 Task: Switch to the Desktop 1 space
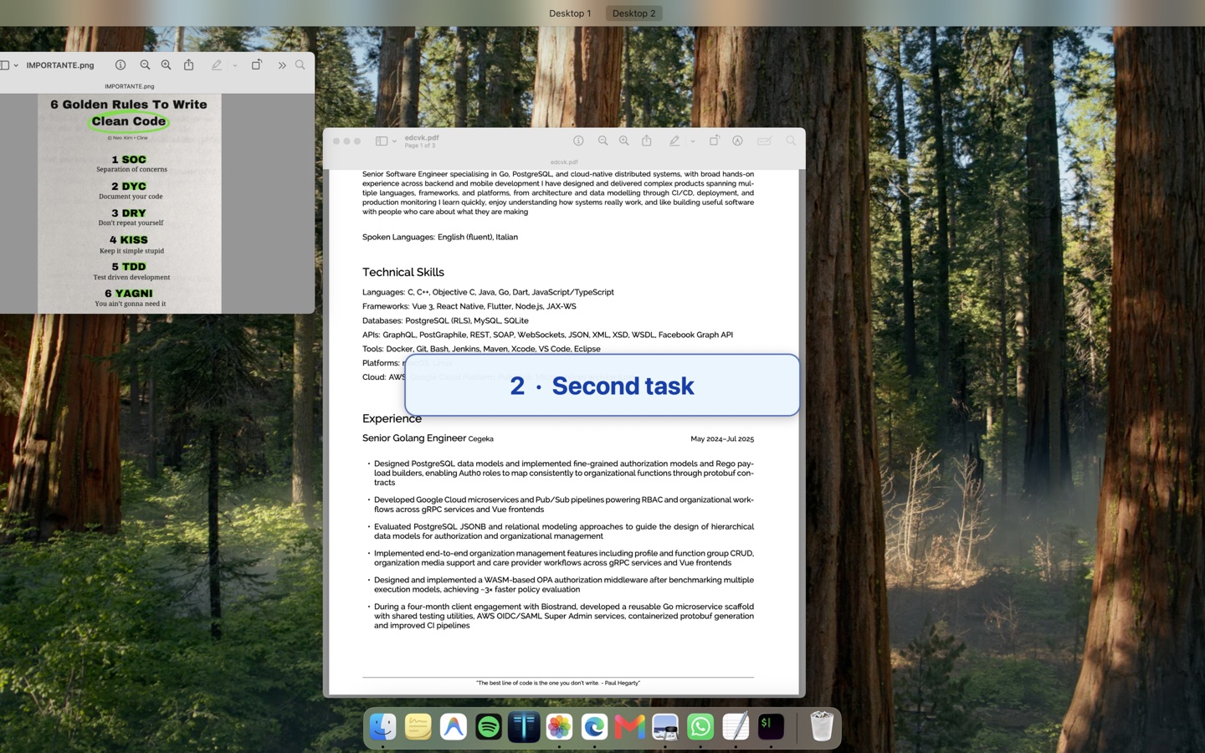click(x=570, y=13)
